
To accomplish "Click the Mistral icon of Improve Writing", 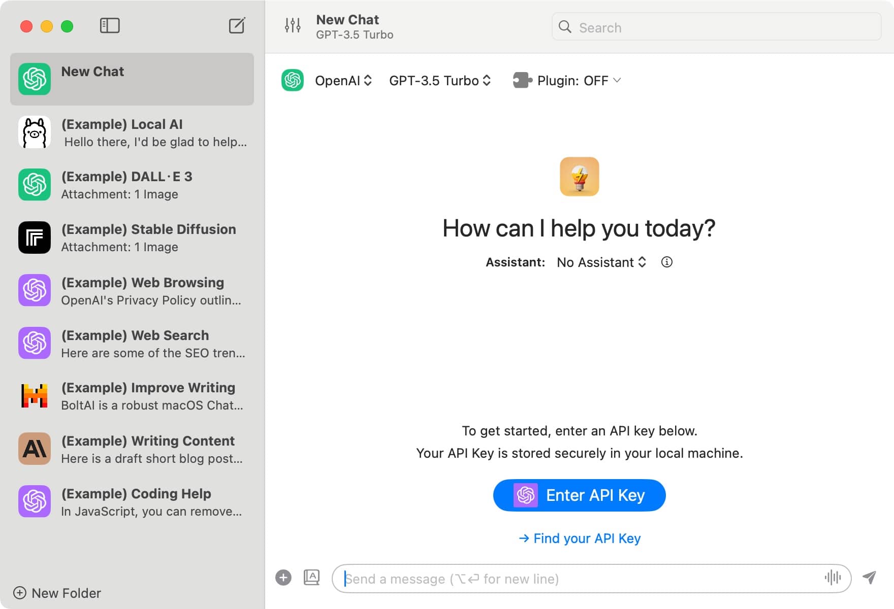I will pos(35,396).
